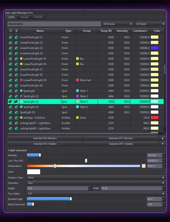Sort by the Intensity column header

122,31
